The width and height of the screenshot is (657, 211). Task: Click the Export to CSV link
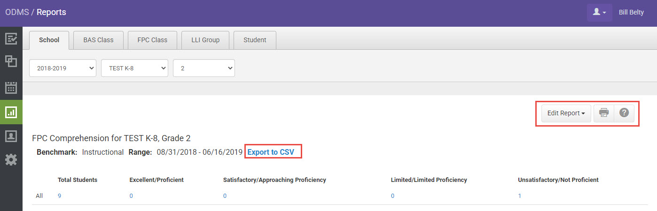[271, 152]
